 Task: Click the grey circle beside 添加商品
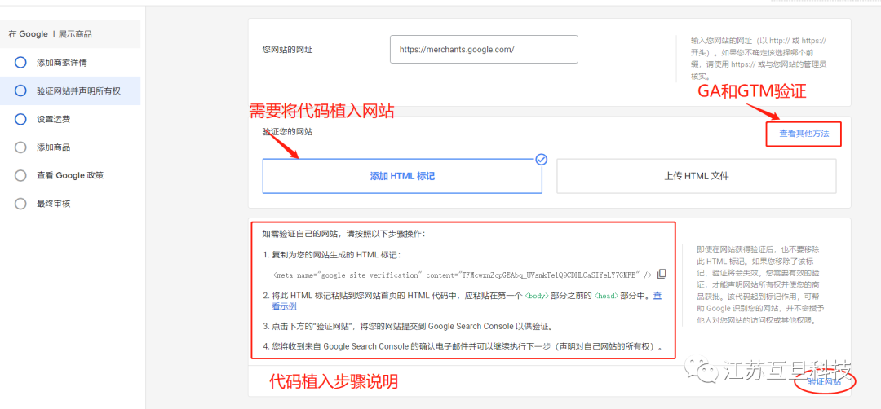(x=21, y=147)
